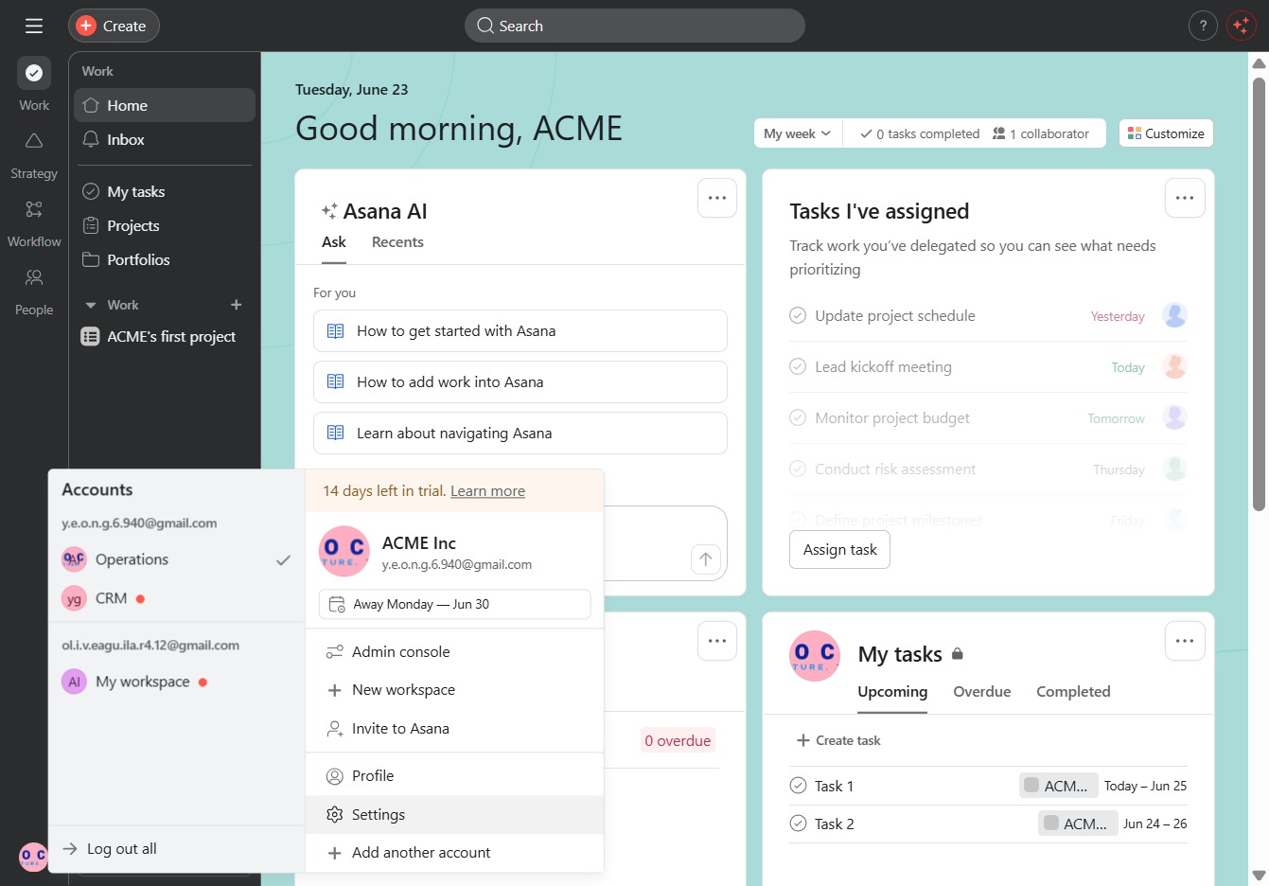Open the hamburger navigation menu

[34, 26]
